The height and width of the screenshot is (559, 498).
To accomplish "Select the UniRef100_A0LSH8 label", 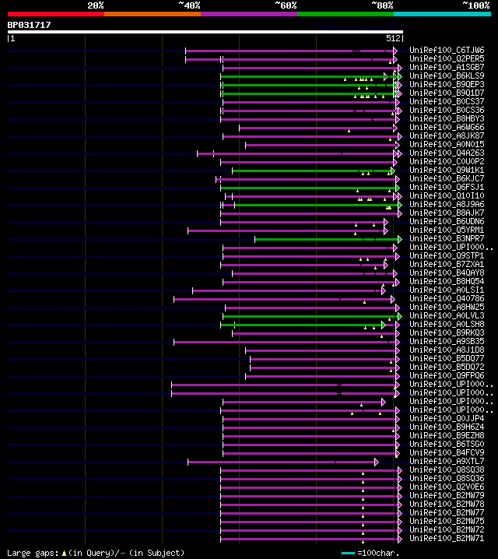I will (447, 324).
